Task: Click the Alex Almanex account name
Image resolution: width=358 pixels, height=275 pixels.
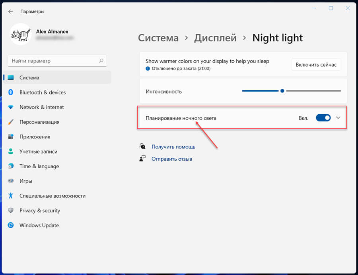Action: point(52,31)
